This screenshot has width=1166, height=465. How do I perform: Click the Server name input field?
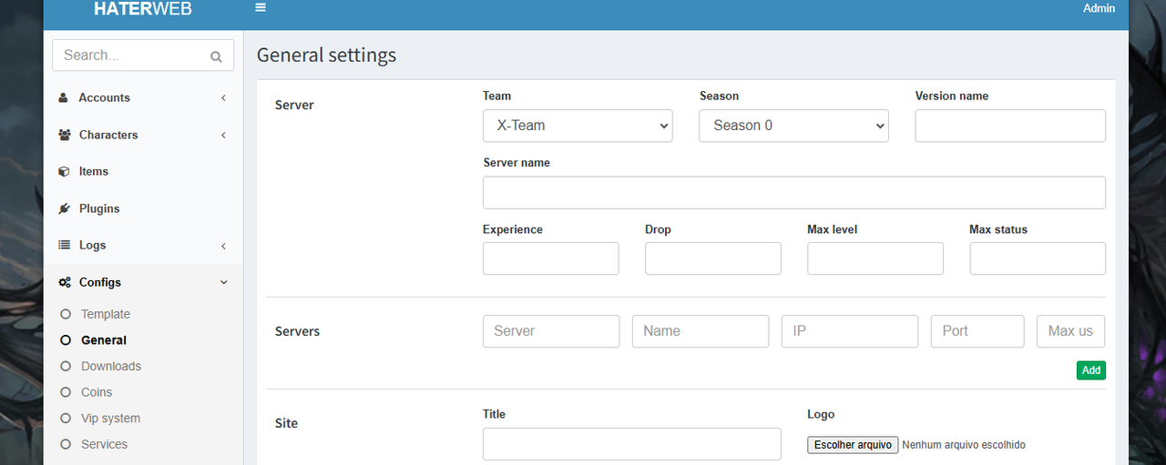[x=794, y=193]
